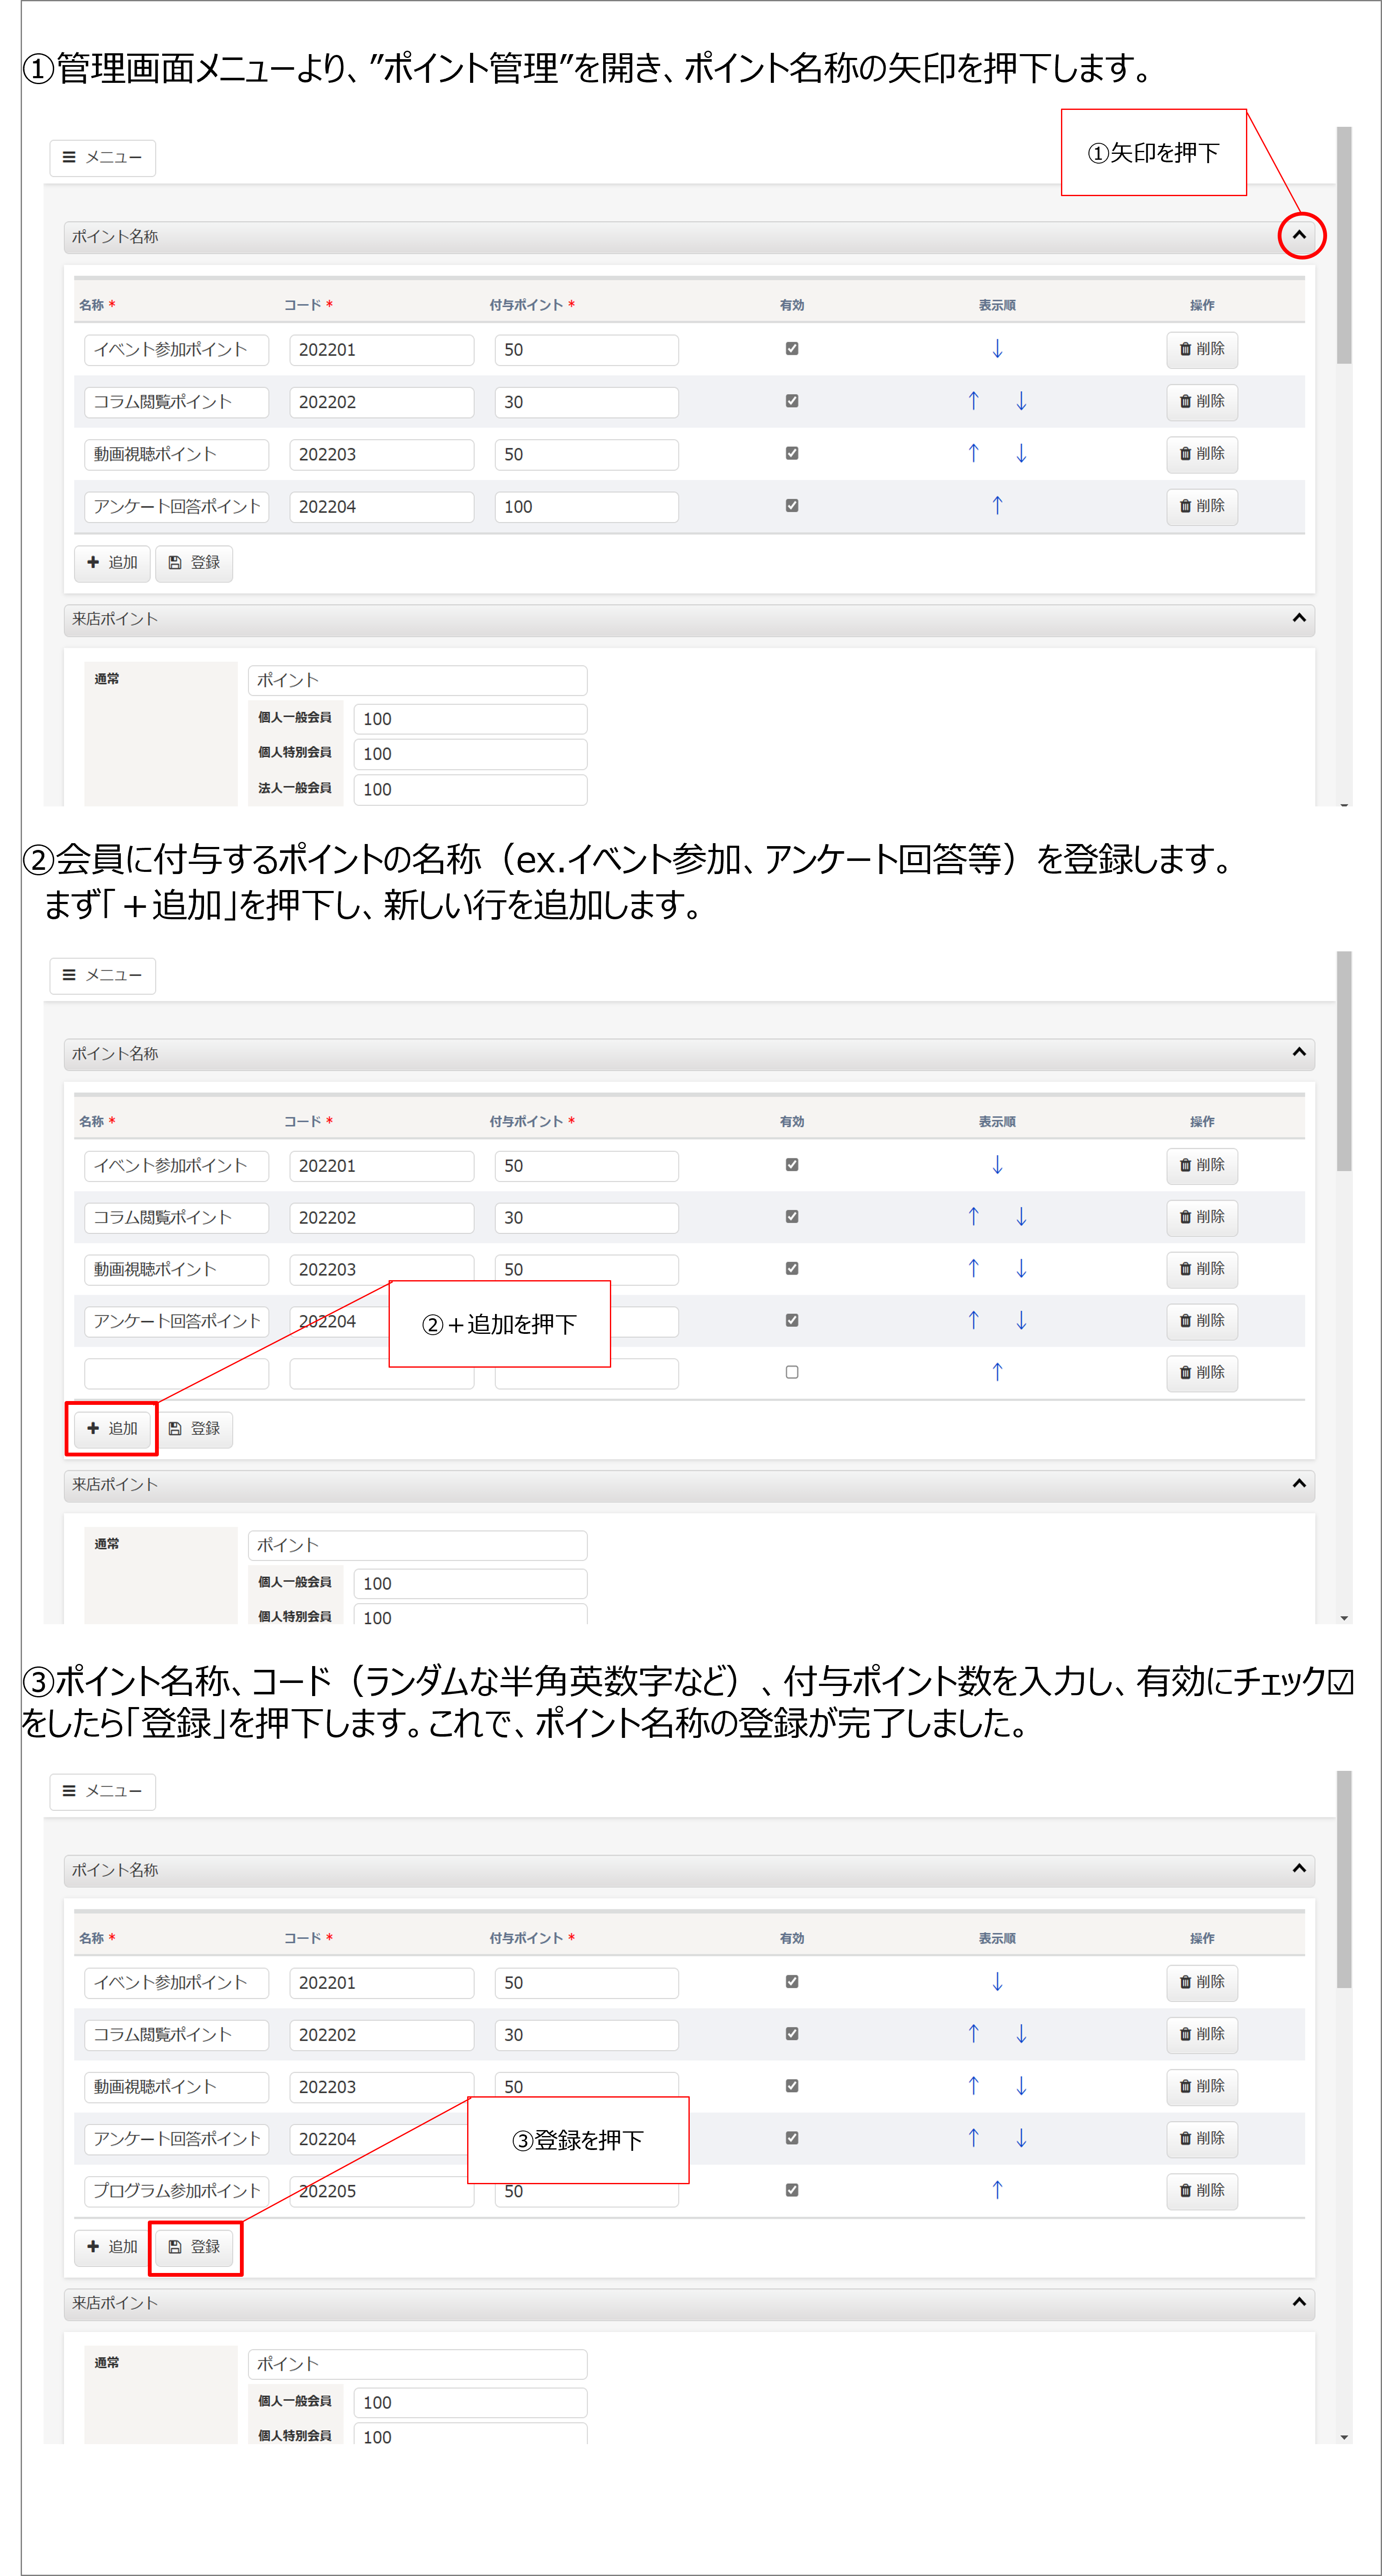The width and height of the screenshot is (1382, 2576).
Task: In step ③ screenshot, move 動画視聴ポイント row down
Action: (1020, 2086)
